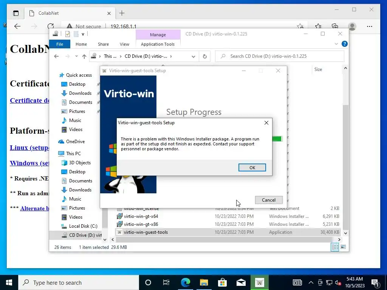Click CD Drive (D:) breadcrumb segment
387x290 pixels.
[x=146, y=56]
